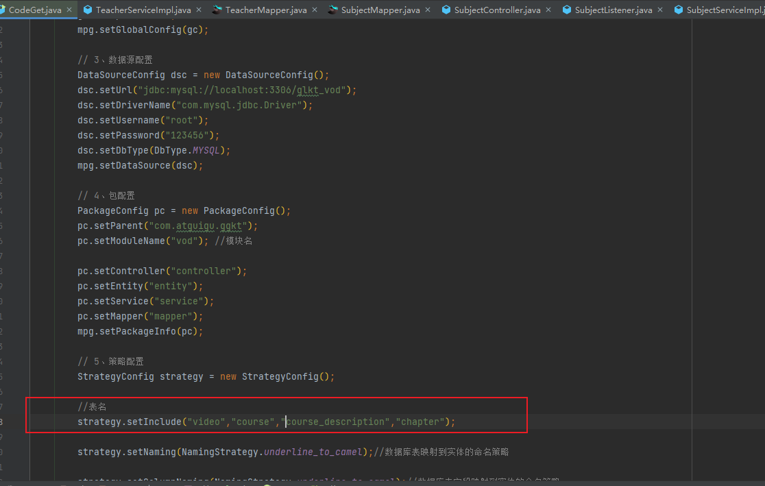
Task: Click the interface icon on TeacherMapper.java tab
Action: coord(217,10)
